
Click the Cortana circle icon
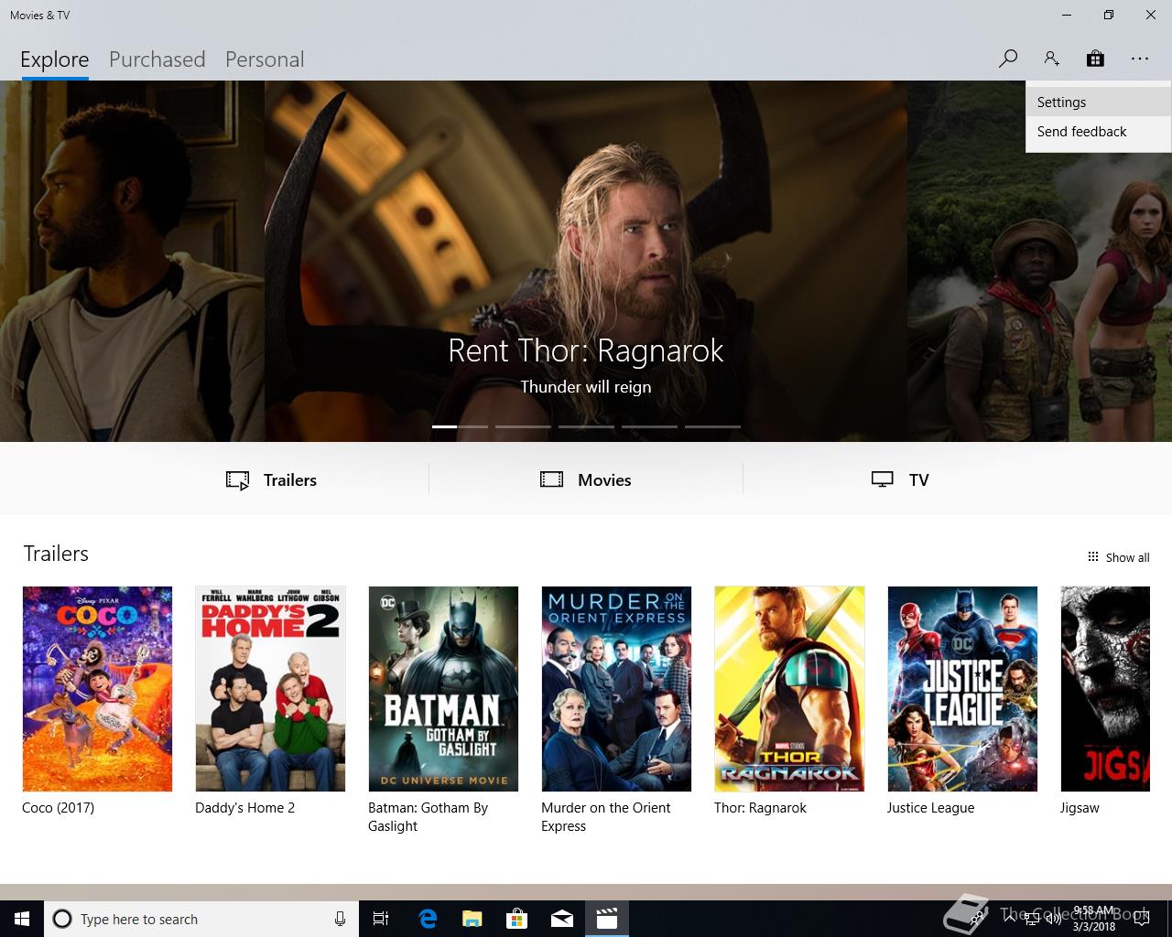(x=62, y=919)
